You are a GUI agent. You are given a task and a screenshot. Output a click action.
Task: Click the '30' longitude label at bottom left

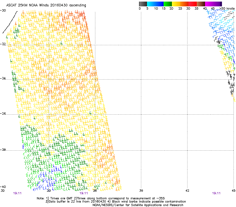pos(3,191)
